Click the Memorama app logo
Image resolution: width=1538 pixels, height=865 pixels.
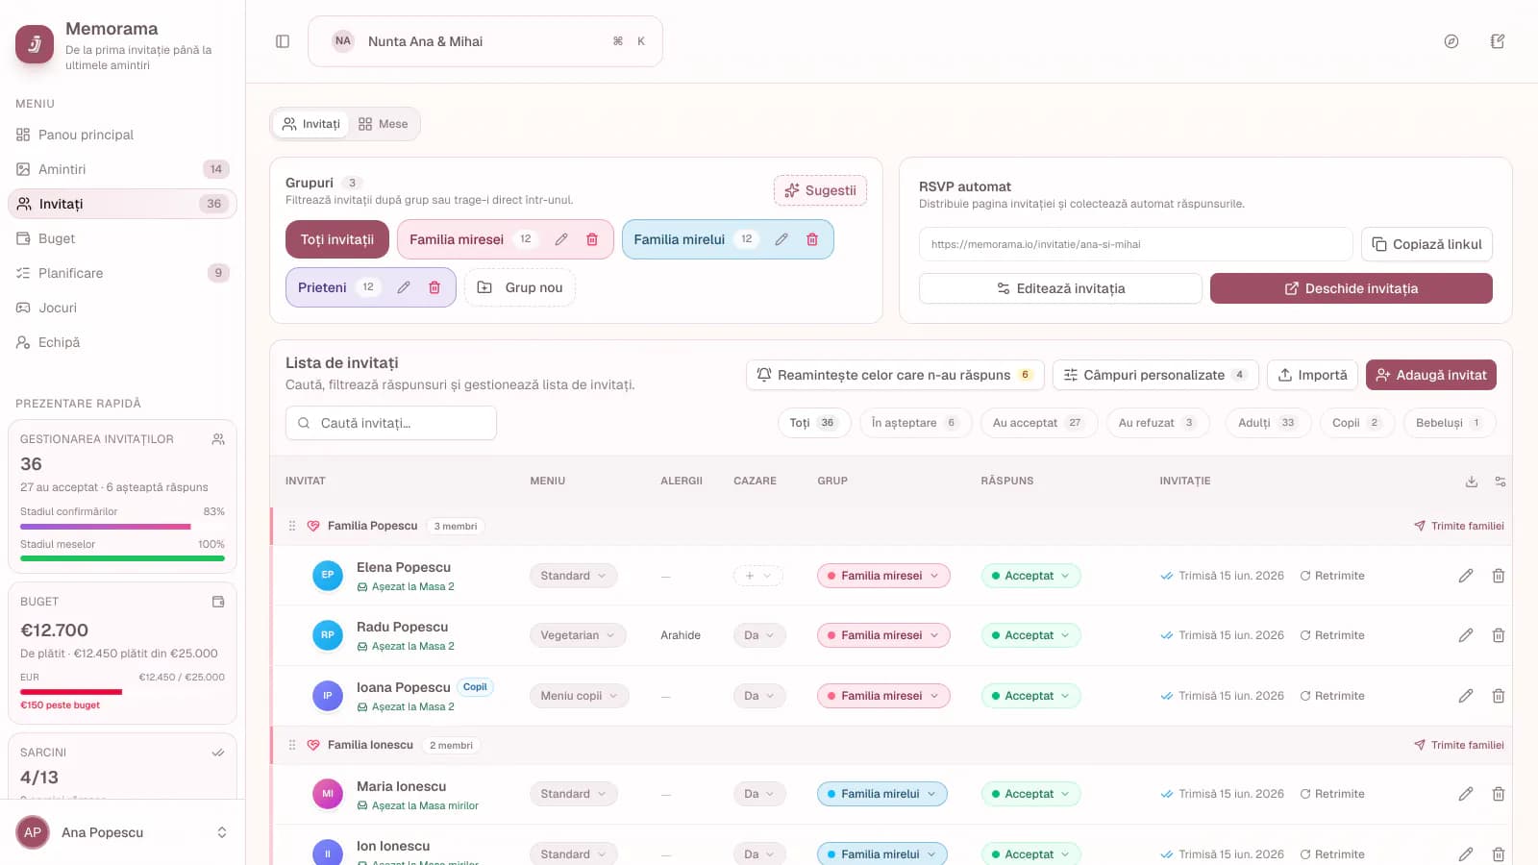(x=35, y=44)
